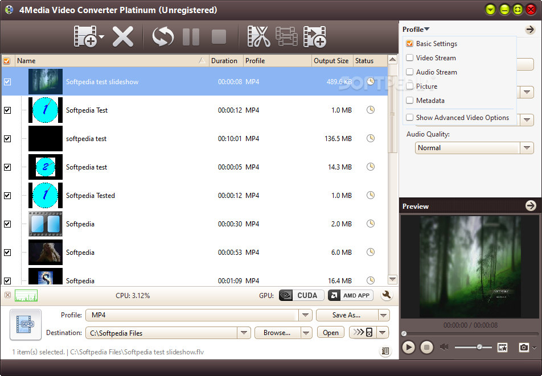Open the Destination path dropdown
This screenshot has height=376, width=542.
point(244,333)
